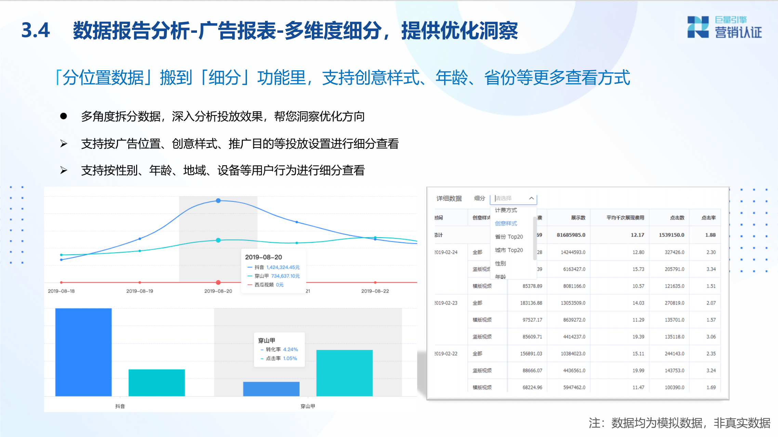This screenshot has width=778, height=437.
Task: Click date cell 2019-02-23
Action: pos(446,303)
